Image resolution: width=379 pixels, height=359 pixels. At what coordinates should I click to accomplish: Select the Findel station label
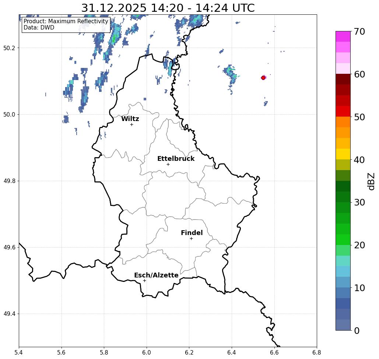coord(192,233)
